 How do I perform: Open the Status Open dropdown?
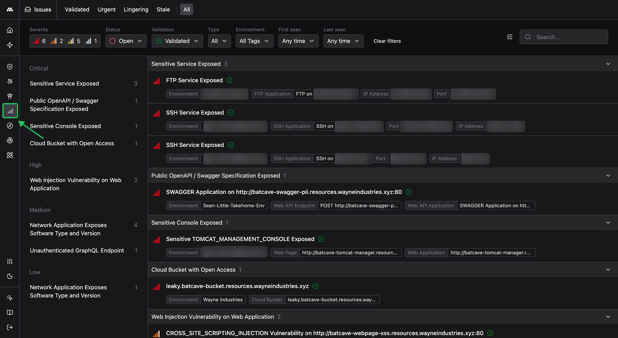(x=125, y=41)
